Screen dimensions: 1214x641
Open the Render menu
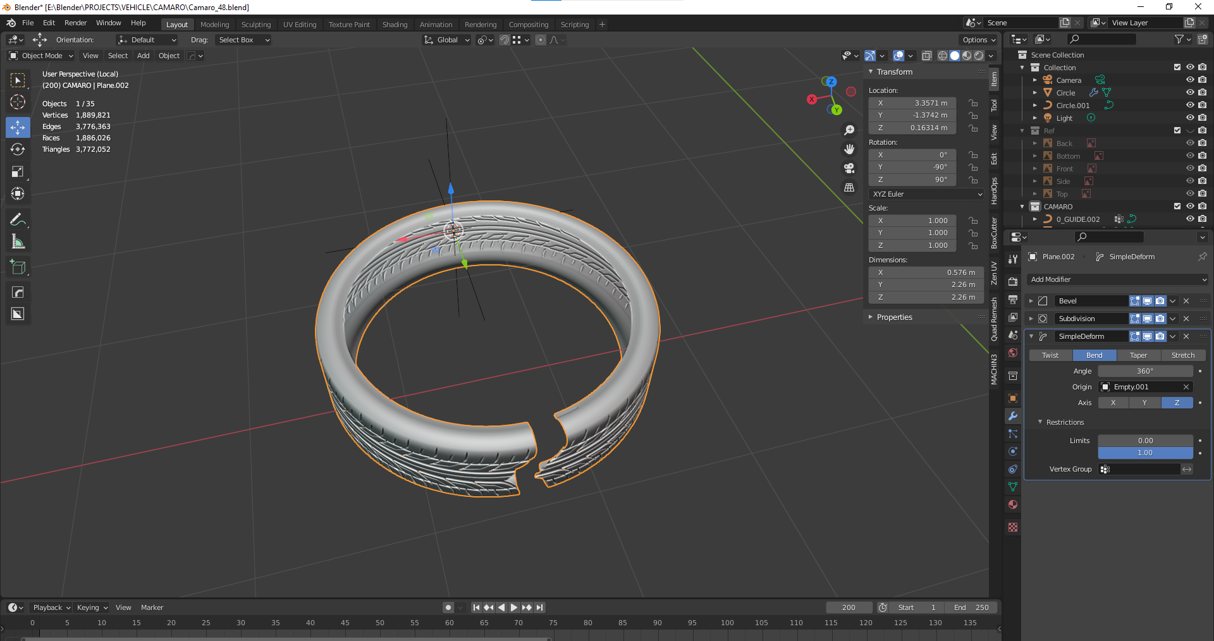(76, 23)
